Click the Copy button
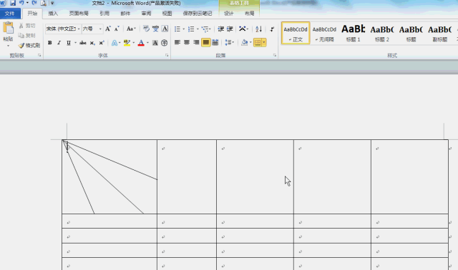This screenshot has height=270, width=458. pos(27,35)
